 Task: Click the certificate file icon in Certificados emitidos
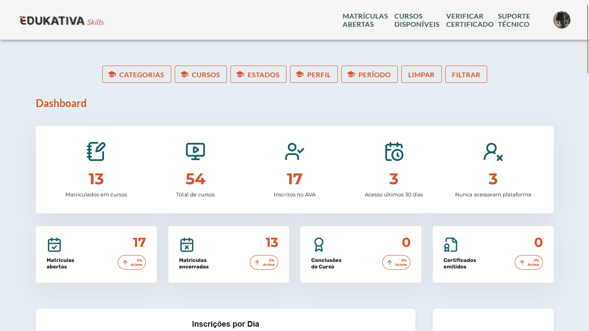click(450, 245)
